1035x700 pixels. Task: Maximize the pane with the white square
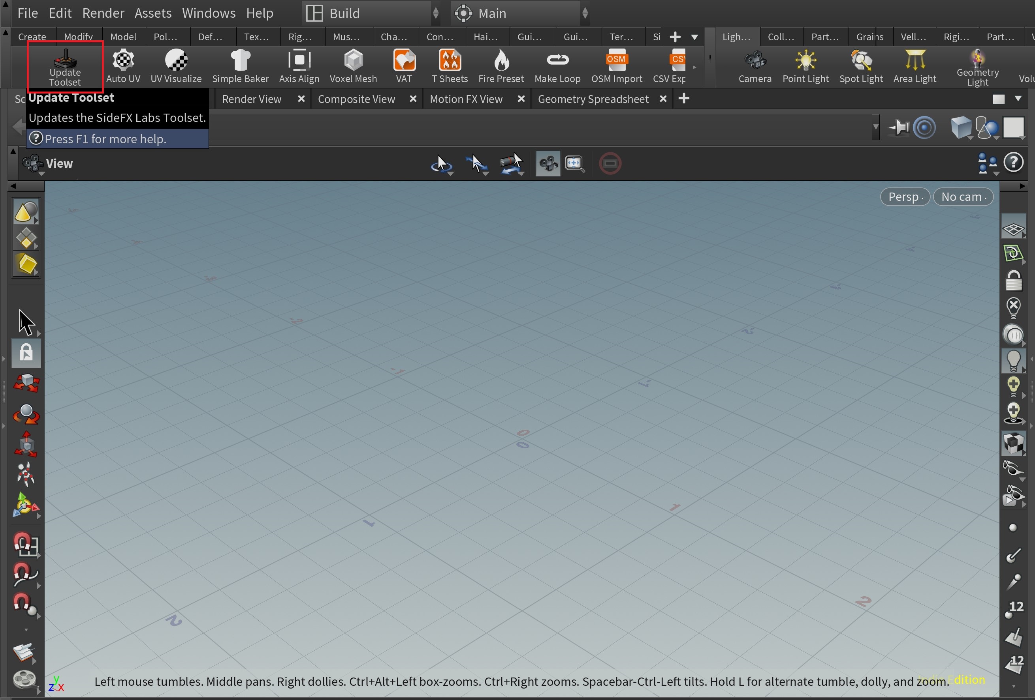pyautogui.click(x=999, y=99)
